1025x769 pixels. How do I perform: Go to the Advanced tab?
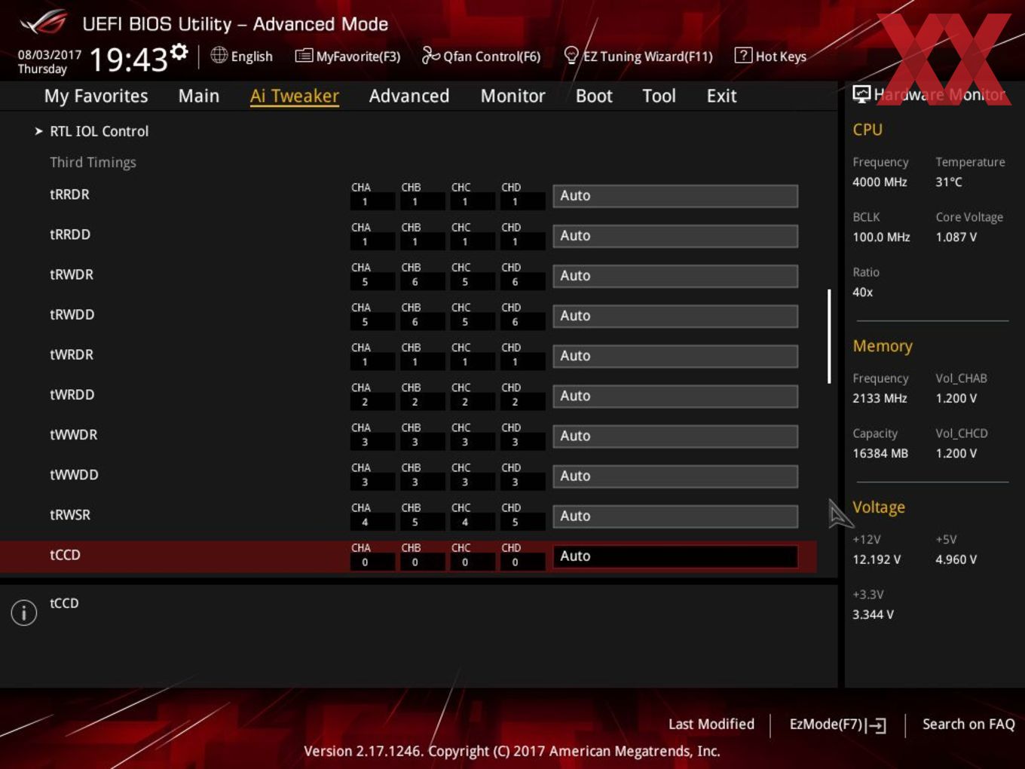click(409, 96)
